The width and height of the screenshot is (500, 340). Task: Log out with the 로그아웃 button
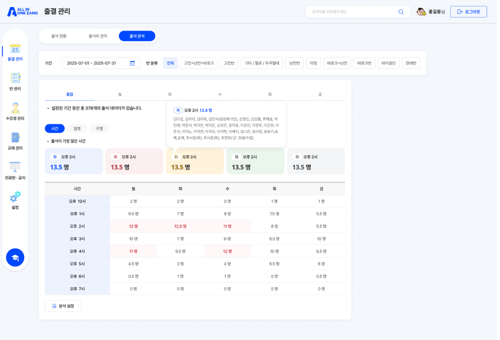468,12
